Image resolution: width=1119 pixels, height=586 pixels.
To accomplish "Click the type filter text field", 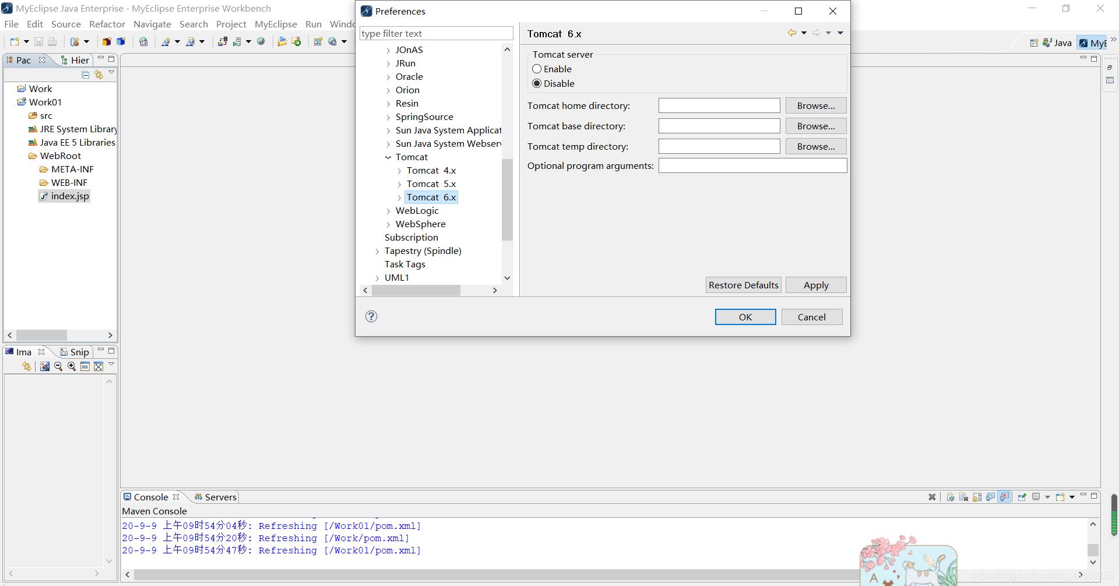I will tap(437, 33).
